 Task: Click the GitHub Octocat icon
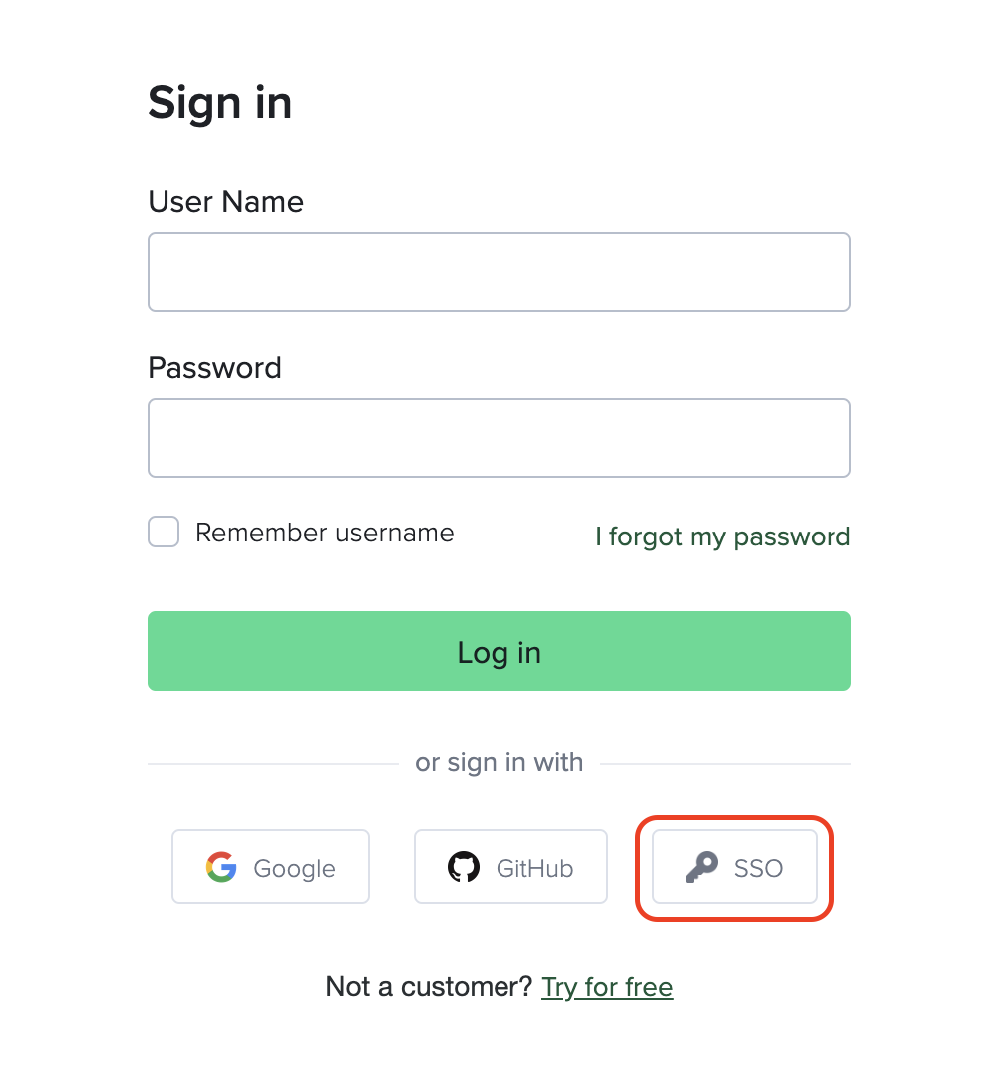[465, 867]
